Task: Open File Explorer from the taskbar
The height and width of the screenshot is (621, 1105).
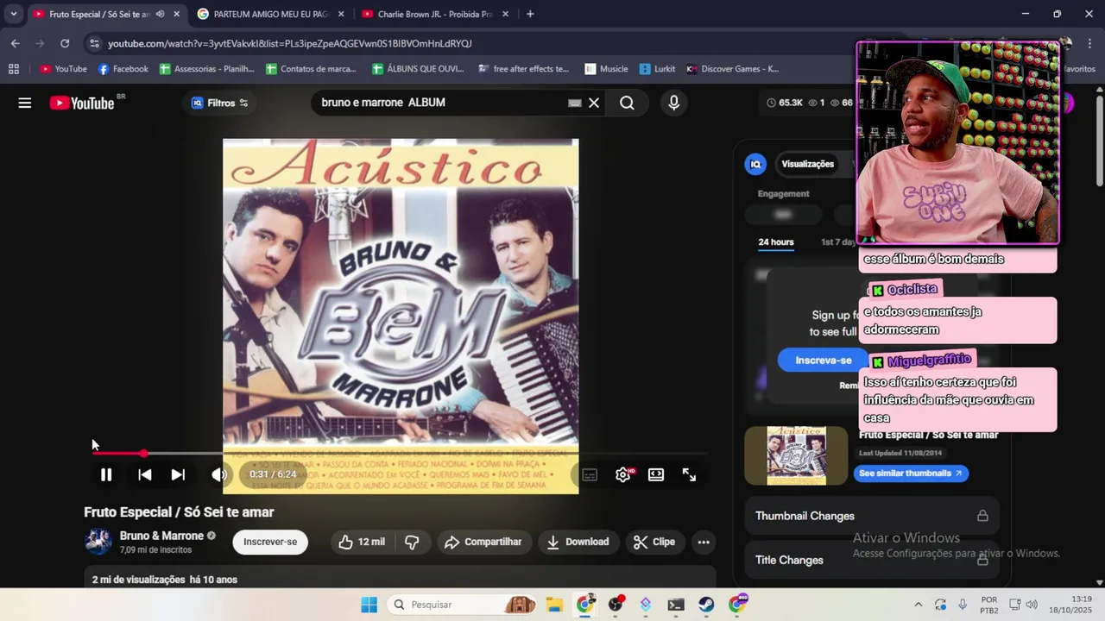Action: 553,605
